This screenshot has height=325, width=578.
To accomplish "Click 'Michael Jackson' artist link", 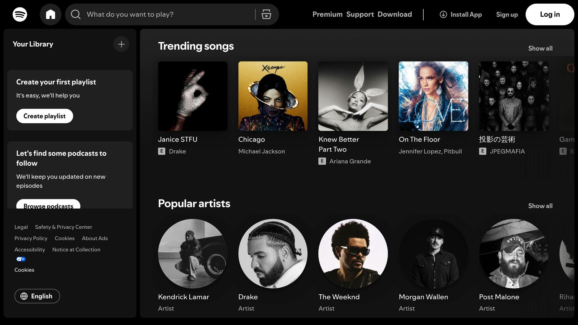I will point(262,151).
